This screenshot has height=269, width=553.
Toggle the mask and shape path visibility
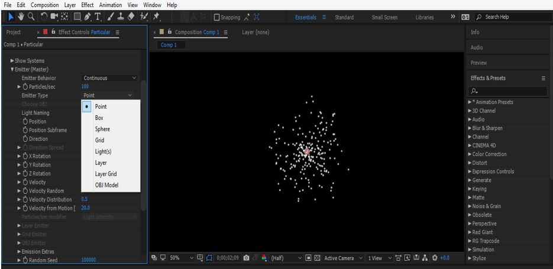[209, 258]
